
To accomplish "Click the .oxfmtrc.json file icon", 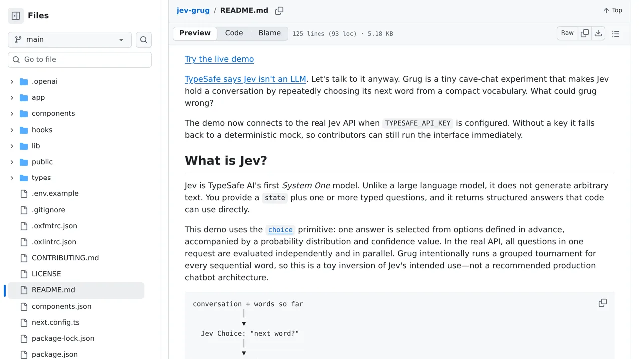I will [x=24, y=226].
